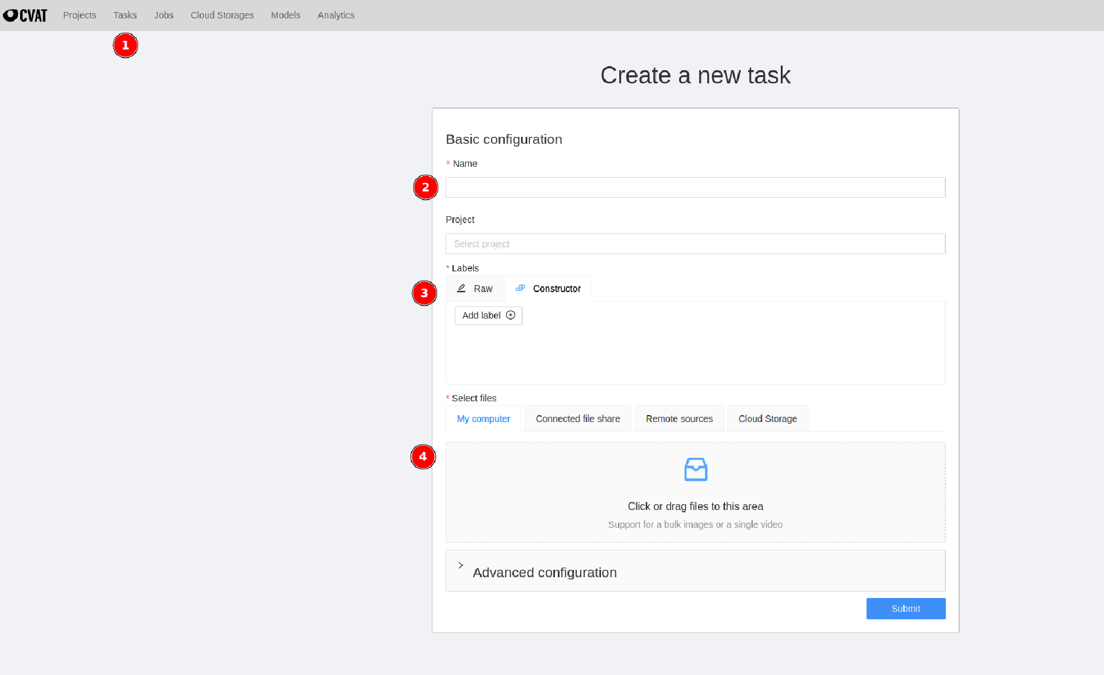Switch to Connected file share tab
1104x675 pixels.
click(x=577, y=419)
